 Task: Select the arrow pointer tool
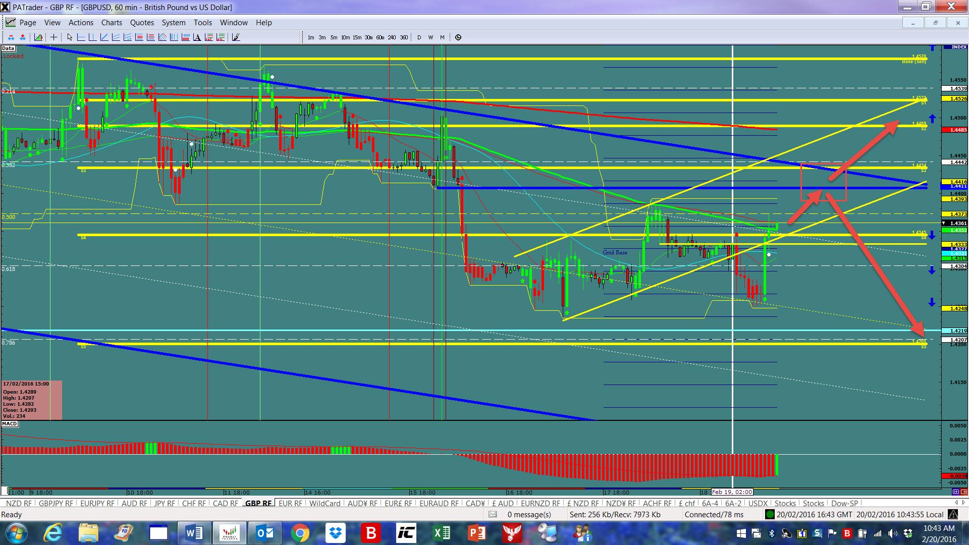tap(70, 37)
